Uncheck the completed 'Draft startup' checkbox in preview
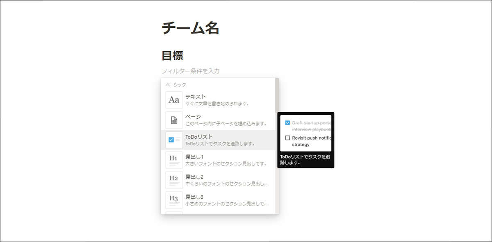492x242 pixels. (x=287, y=122)
